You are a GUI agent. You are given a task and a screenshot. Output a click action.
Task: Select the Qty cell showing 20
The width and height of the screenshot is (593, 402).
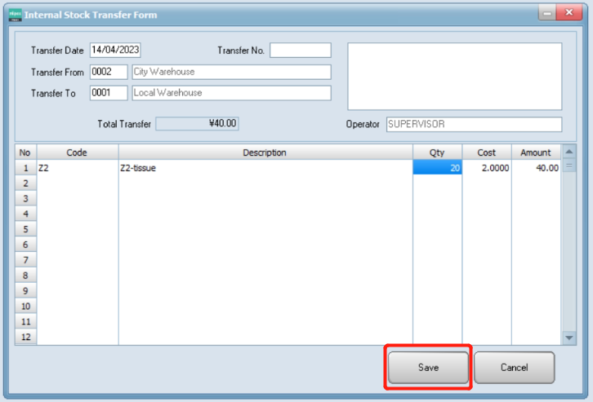click(437, 168)
